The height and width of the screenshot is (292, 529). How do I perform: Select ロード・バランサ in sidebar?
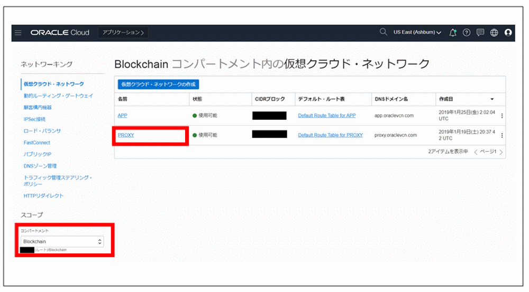click(42, 130)
